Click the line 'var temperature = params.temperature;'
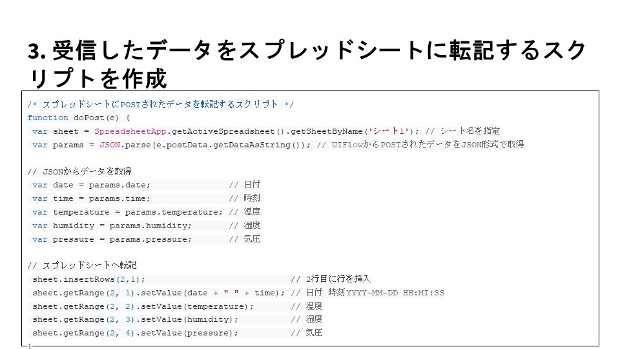620x349 pixels. tap(127, 212)
